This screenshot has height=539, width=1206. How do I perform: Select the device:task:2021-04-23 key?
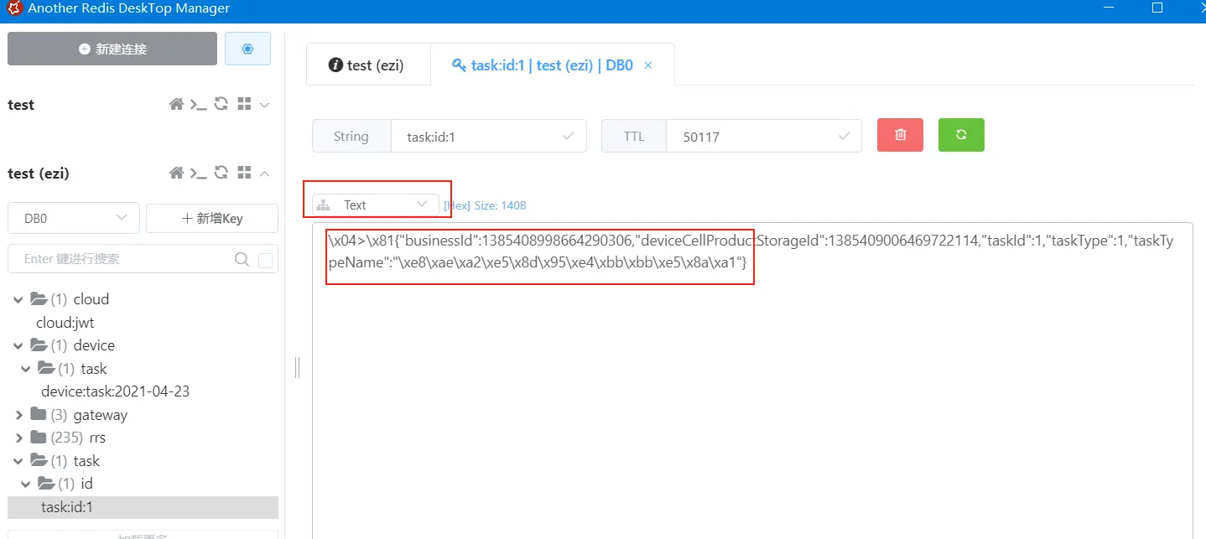pos(113,391)
